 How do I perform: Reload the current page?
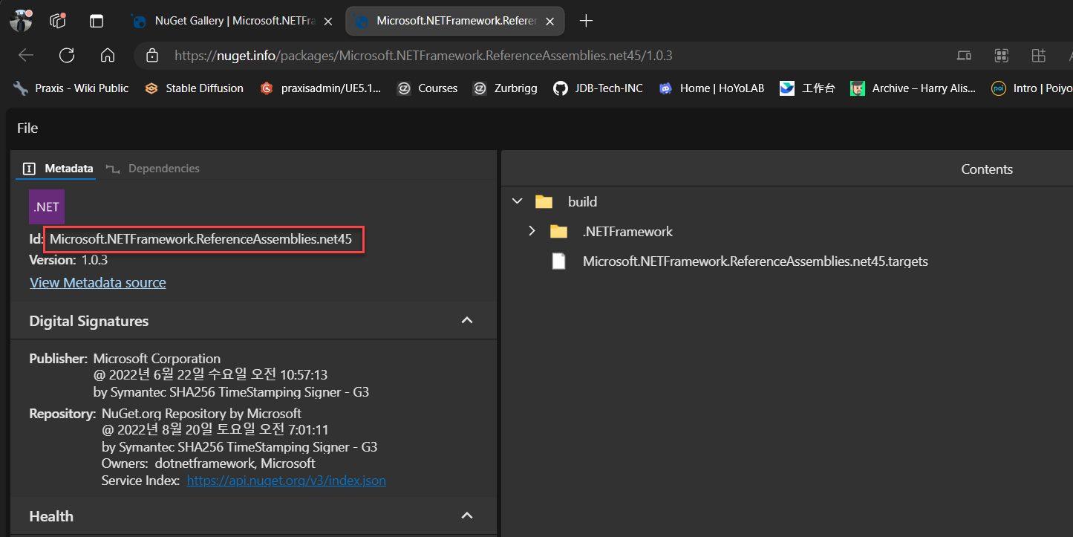click(67, 55)
